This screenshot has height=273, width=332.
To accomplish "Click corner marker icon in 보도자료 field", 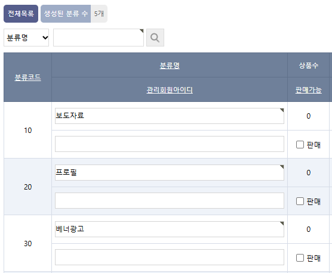I will 282,110.
